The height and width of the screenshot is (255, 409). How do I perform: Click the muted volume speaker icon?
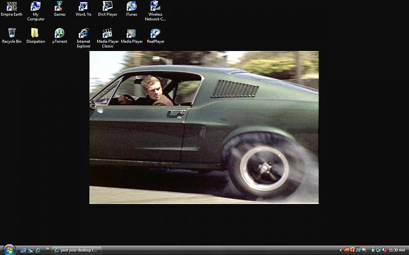tap(384, 250)
